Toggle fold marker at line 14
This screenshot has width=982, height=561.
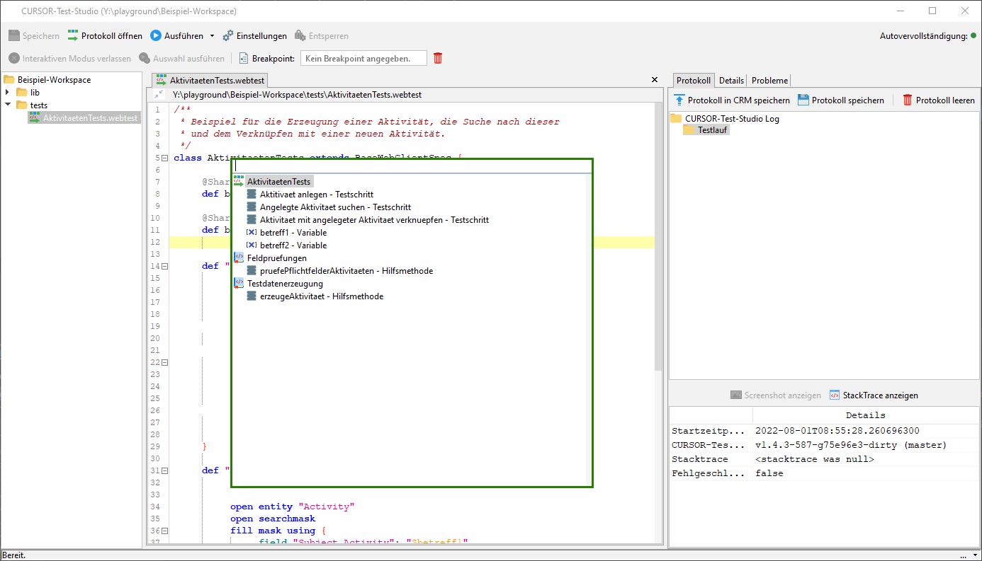164,266
